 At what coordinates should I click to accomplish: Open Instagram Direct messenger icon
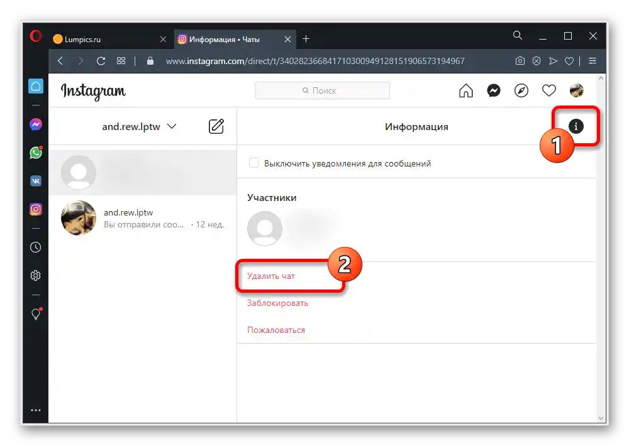pyautogui.click(x=493, y=90)
